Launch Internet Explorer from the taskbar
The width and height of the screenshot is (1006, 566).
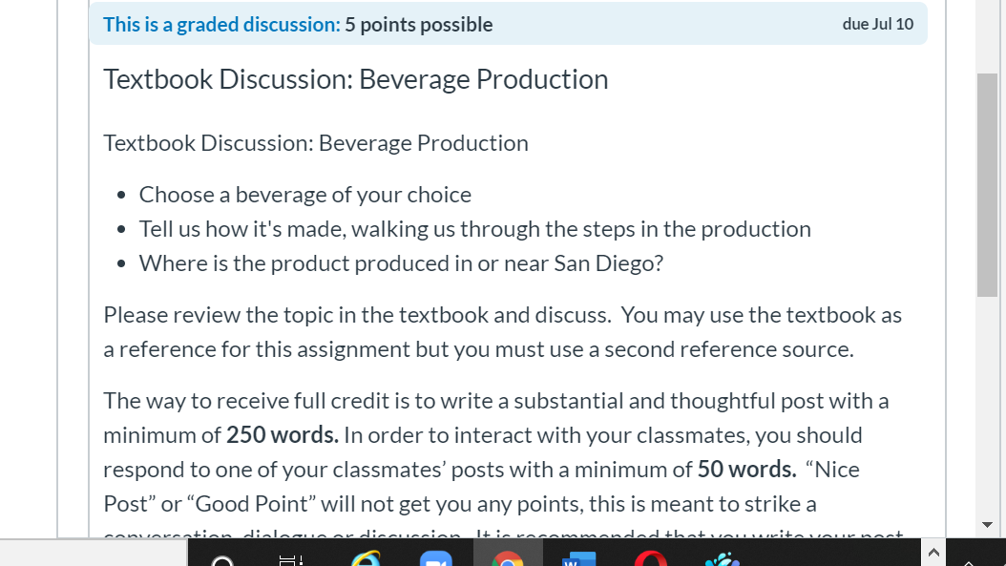(x=366, y=561)
